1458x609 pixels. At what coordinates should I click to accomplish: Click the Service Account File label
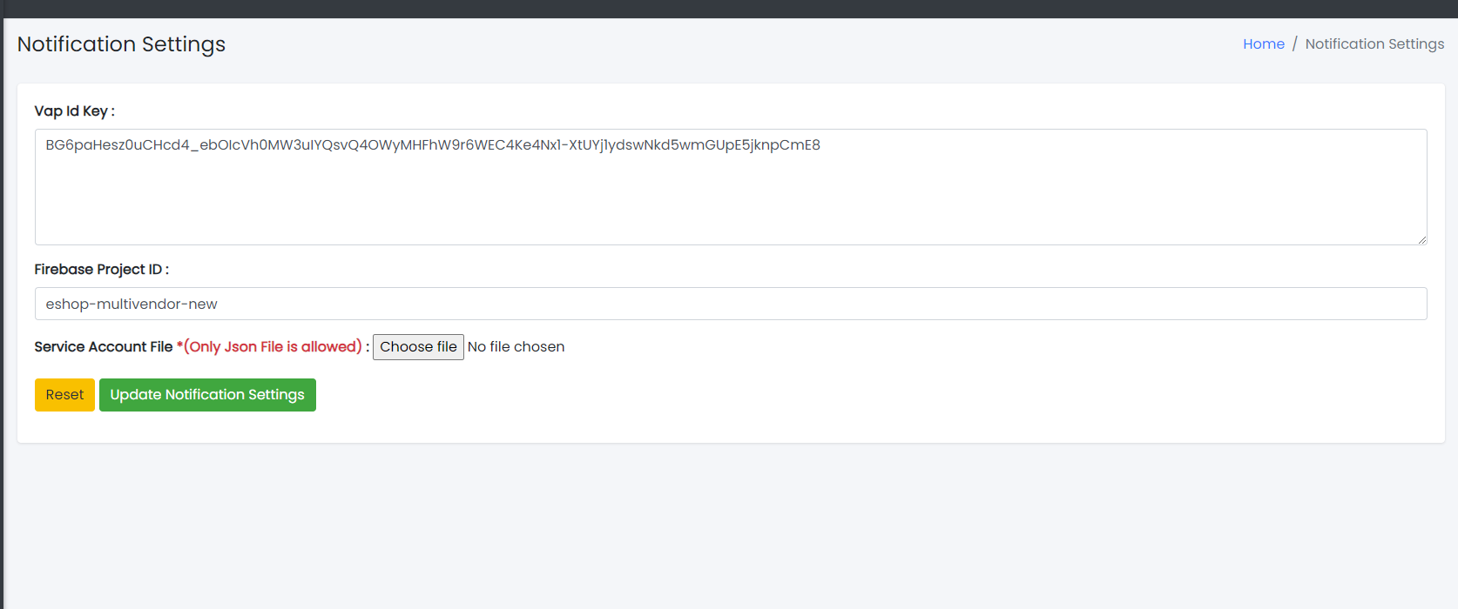click(x=103, y=347)
